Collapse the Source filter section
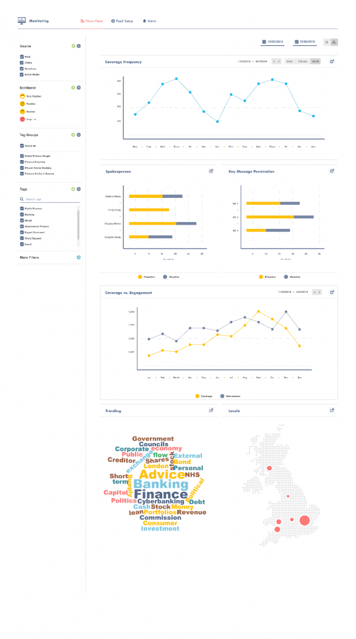This screenshot has height=639, width=356. click(79, 46)
